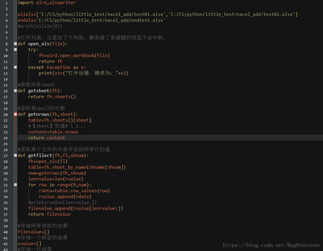Collapse the except Exception fold marker
This screenshot has height=251, width=323.
pyautogui.click(x=15, y=67)
